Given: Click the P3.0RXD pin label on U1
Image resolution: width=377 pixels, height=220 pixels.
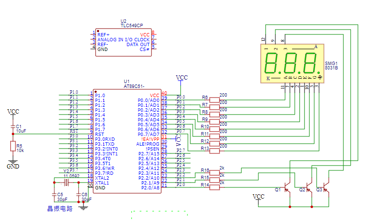Looking at the screenshot, I should point(105,139).
